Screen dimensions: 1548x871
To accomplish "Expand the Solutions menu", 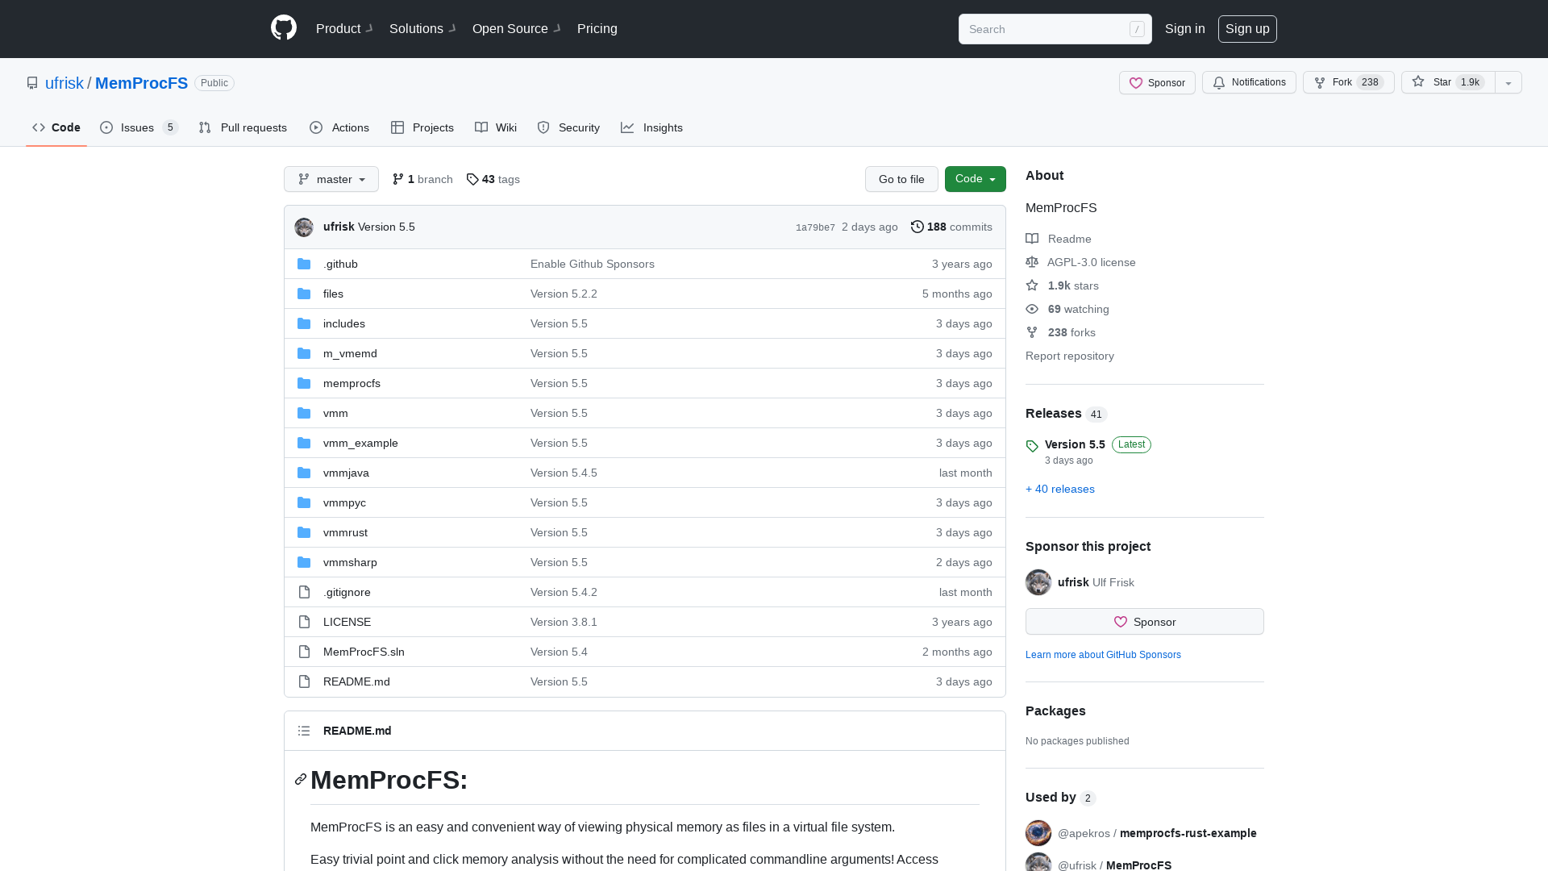I will click(422, 28).
